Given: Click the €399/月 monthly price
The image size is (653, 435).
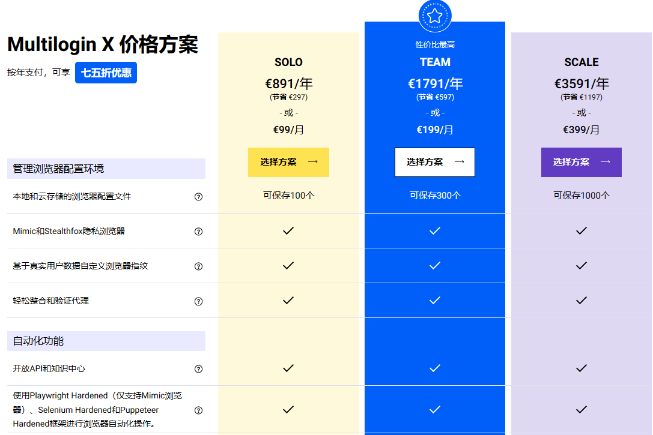Looking at the screenshot, I should pyautogui.click(x=582, y=130).
